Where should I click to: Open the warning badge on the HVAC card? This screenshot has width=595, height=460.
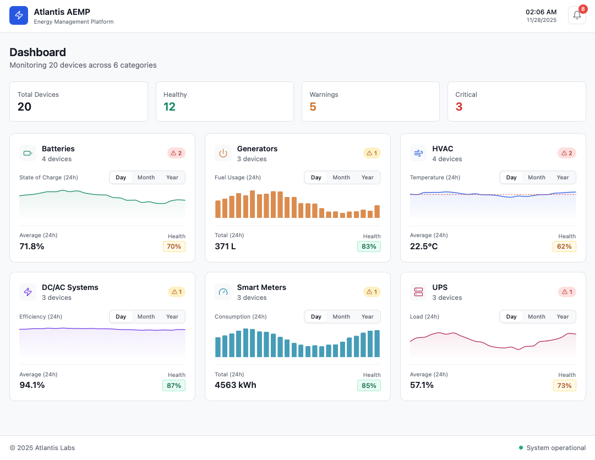pyautogui.click(x=566, y=153)
